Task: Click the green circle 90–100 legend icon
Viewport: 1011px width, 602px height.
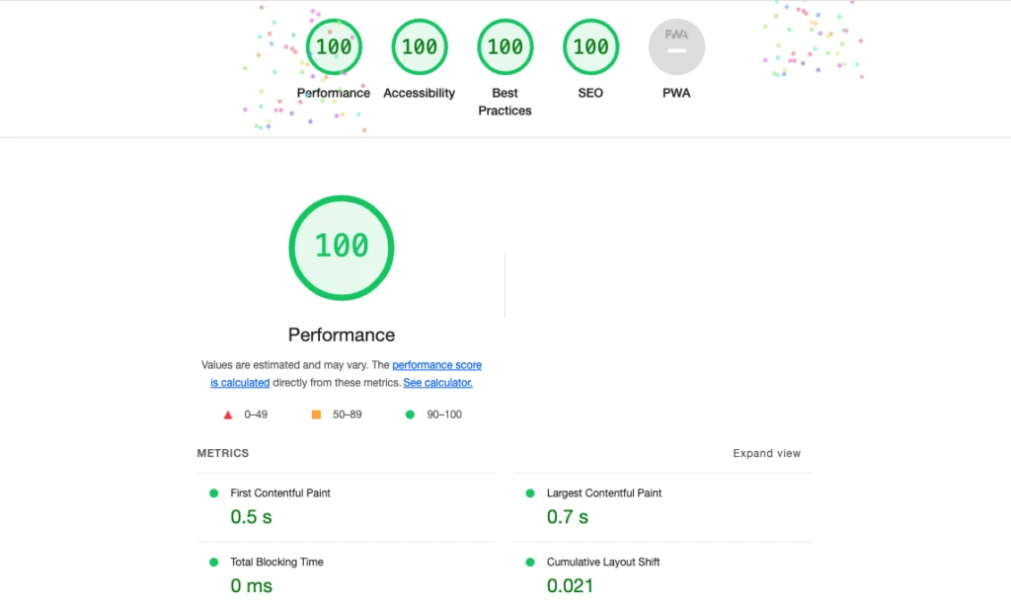Action: pyautogui.click(x=410, y=414)
